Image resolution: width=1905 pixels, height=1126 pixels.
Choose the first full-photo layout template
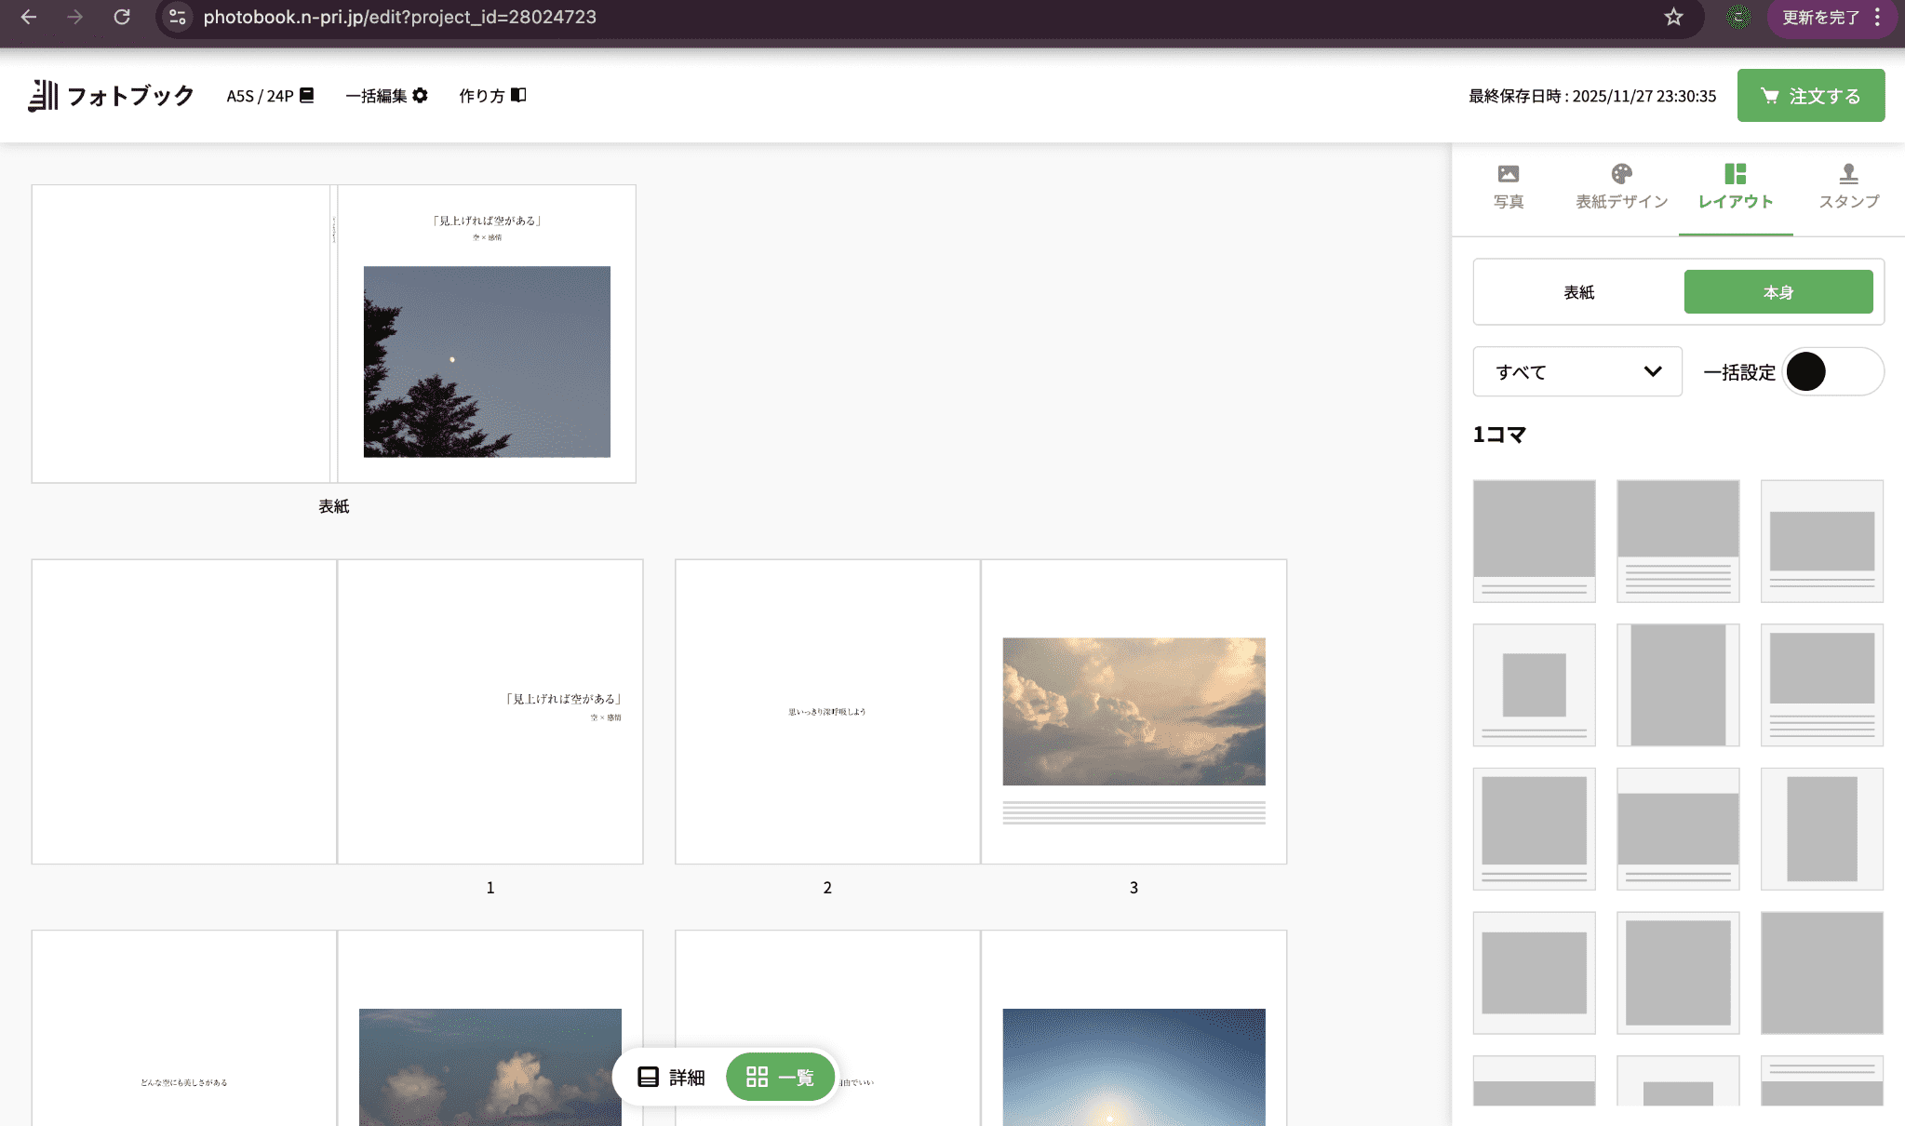coord(1534,541)
